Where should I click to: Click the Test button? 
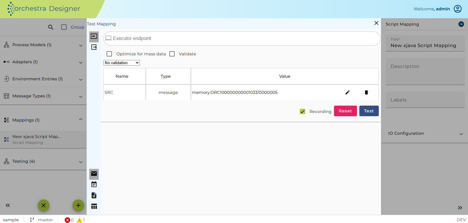point(369,111)
